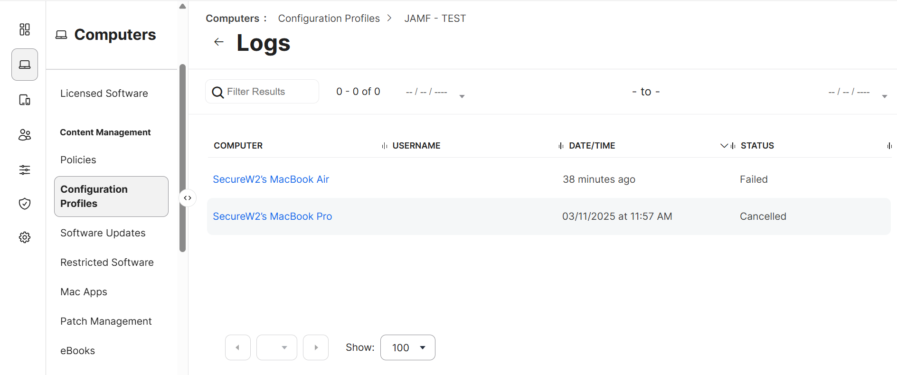
Task: Open the gear Settings icon
Action: point(25,237)
